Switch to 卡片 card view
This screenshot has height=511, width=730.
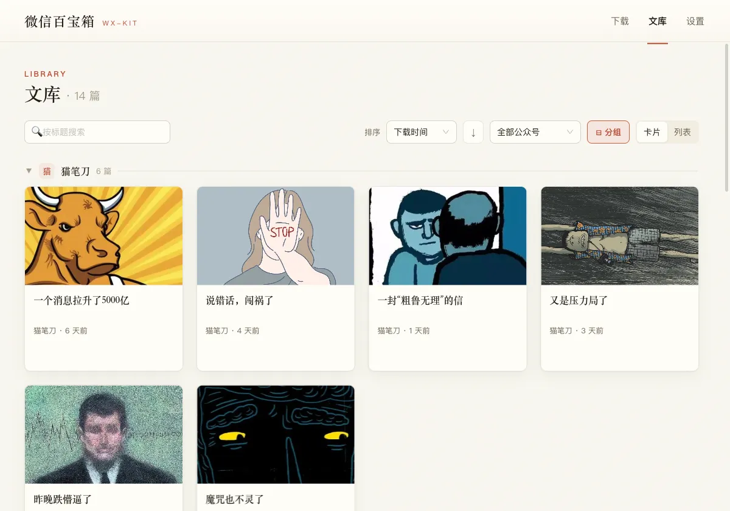click(x=652, y=132)
